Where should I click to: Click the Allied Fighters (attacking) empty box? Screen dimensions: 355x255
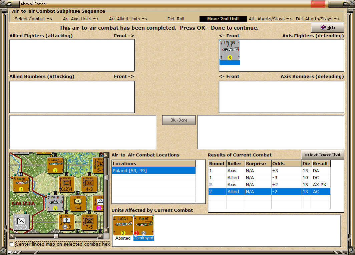point(72,55)
